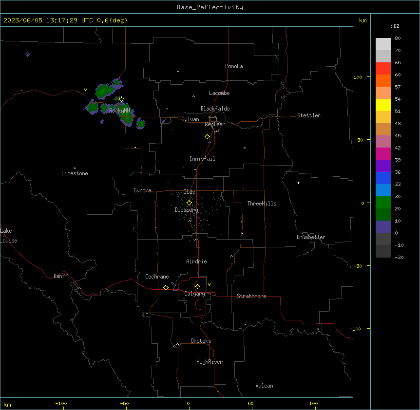
Task: Click the -30 value under the legend
Action: tap(399, 257)
